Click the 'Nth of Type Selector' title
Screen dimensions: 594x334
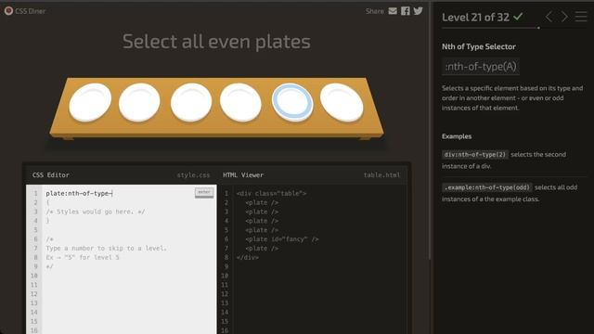(479, 46)
